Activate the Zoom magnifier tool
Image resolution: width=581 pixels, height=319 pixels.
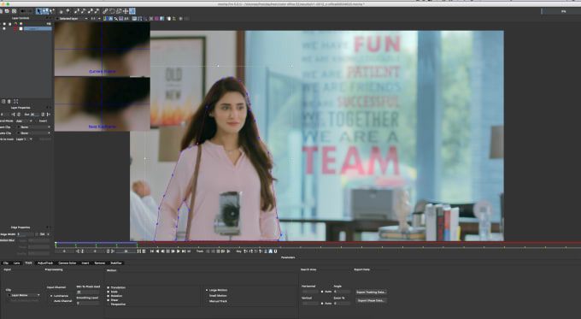tap(67, 11)
